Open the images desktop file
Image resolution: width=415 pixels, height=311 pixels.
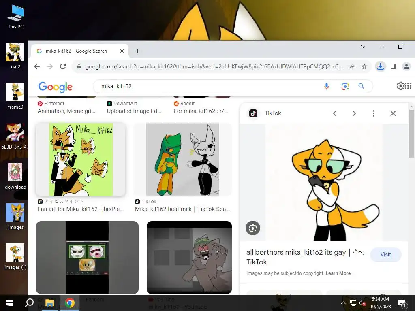[15, 217]
